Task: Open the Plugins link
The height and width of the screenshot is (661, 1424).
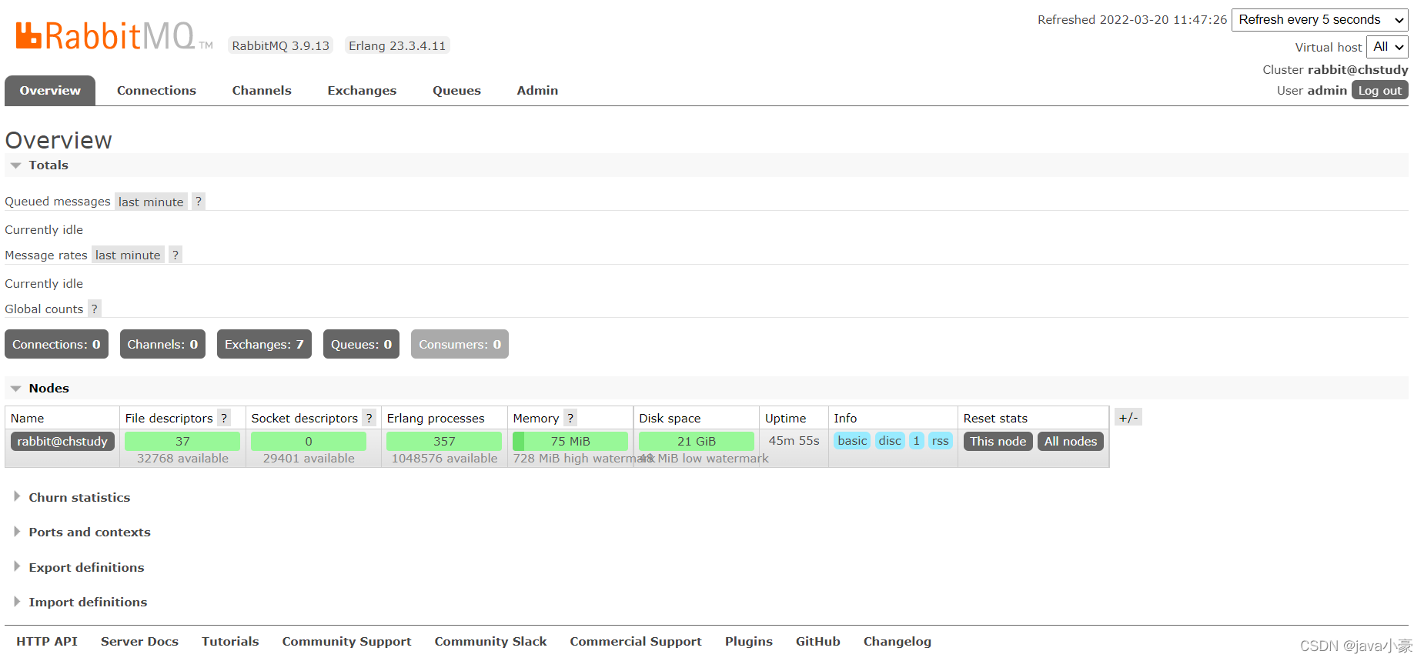Action: [x=749, y=641]
